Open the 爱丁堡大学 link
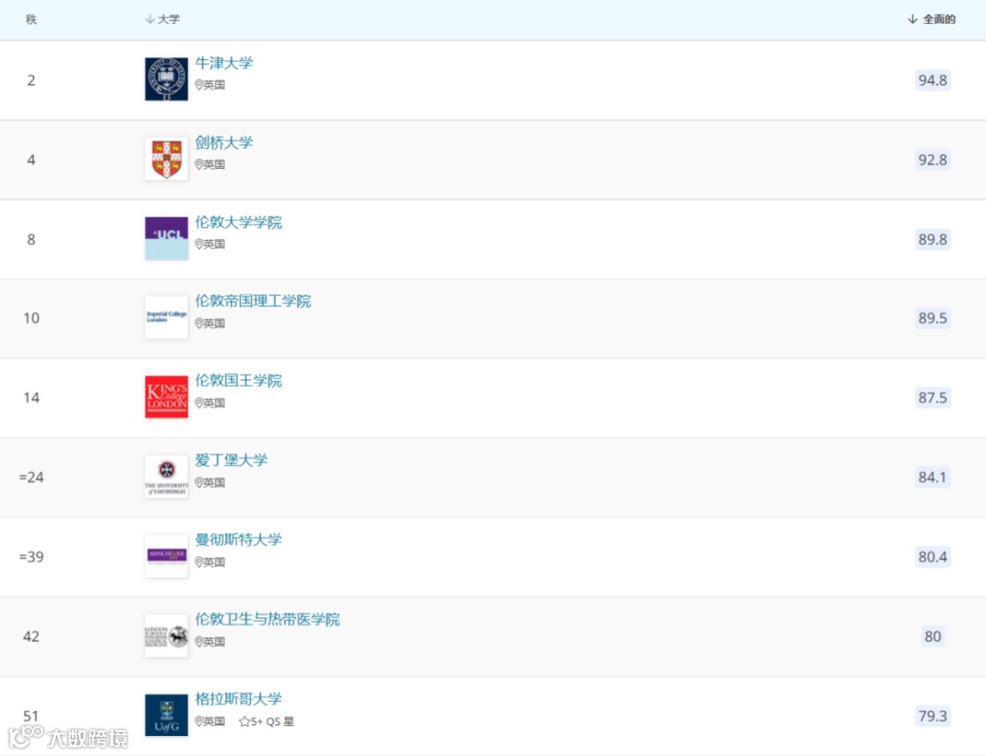This screenshot has width=986, height=756. [231, 460]
